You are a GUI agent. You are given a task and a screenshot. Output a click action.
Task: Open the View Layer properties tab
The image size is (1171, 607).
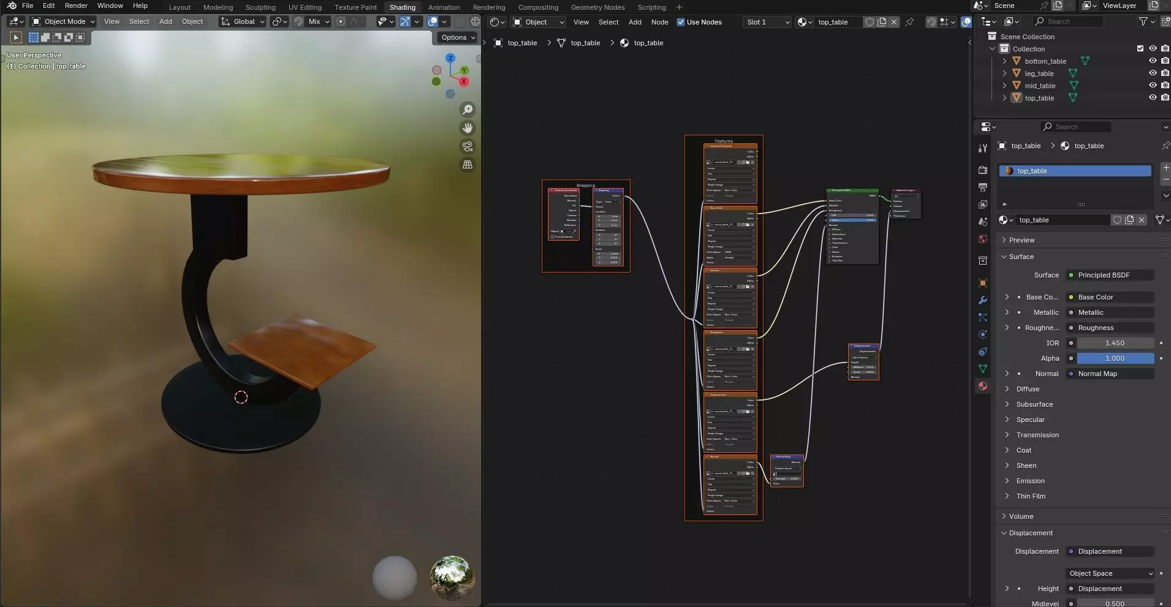(x=983, y=204)
